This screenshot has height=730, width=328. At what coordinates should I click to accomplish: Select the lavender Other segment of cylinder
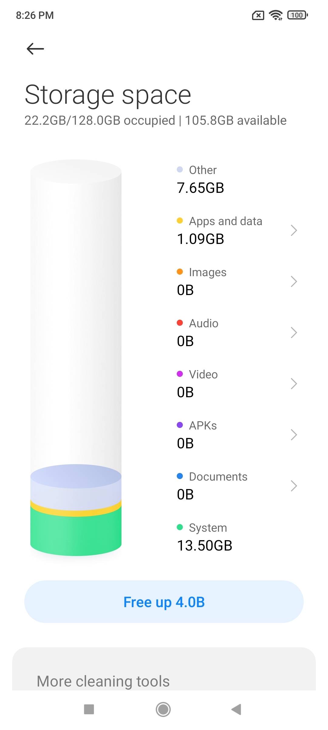(x=76, y=487)
